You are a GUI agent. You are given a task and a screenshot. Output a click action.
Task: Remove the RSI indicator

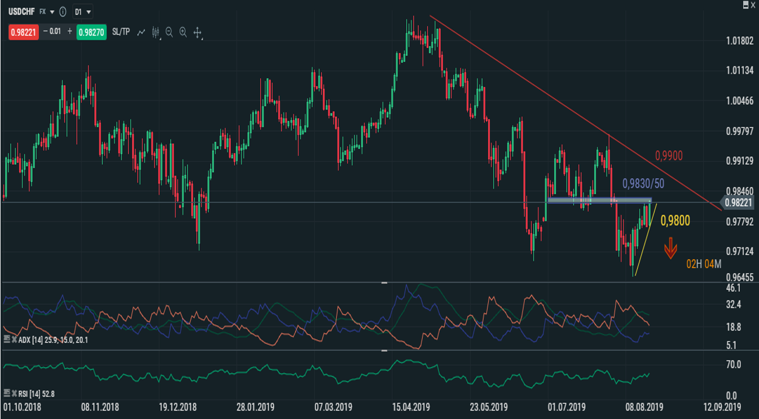14,393
